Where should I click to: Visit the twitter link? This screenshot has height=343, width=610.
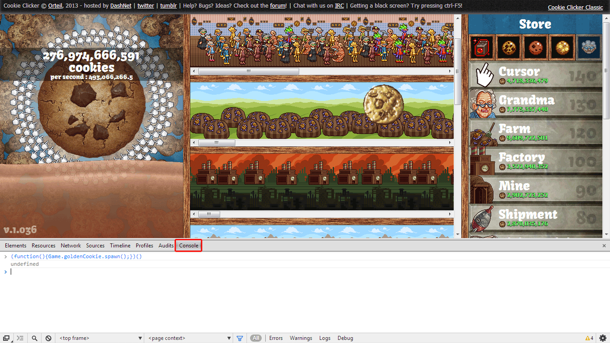tap(146, 6)
